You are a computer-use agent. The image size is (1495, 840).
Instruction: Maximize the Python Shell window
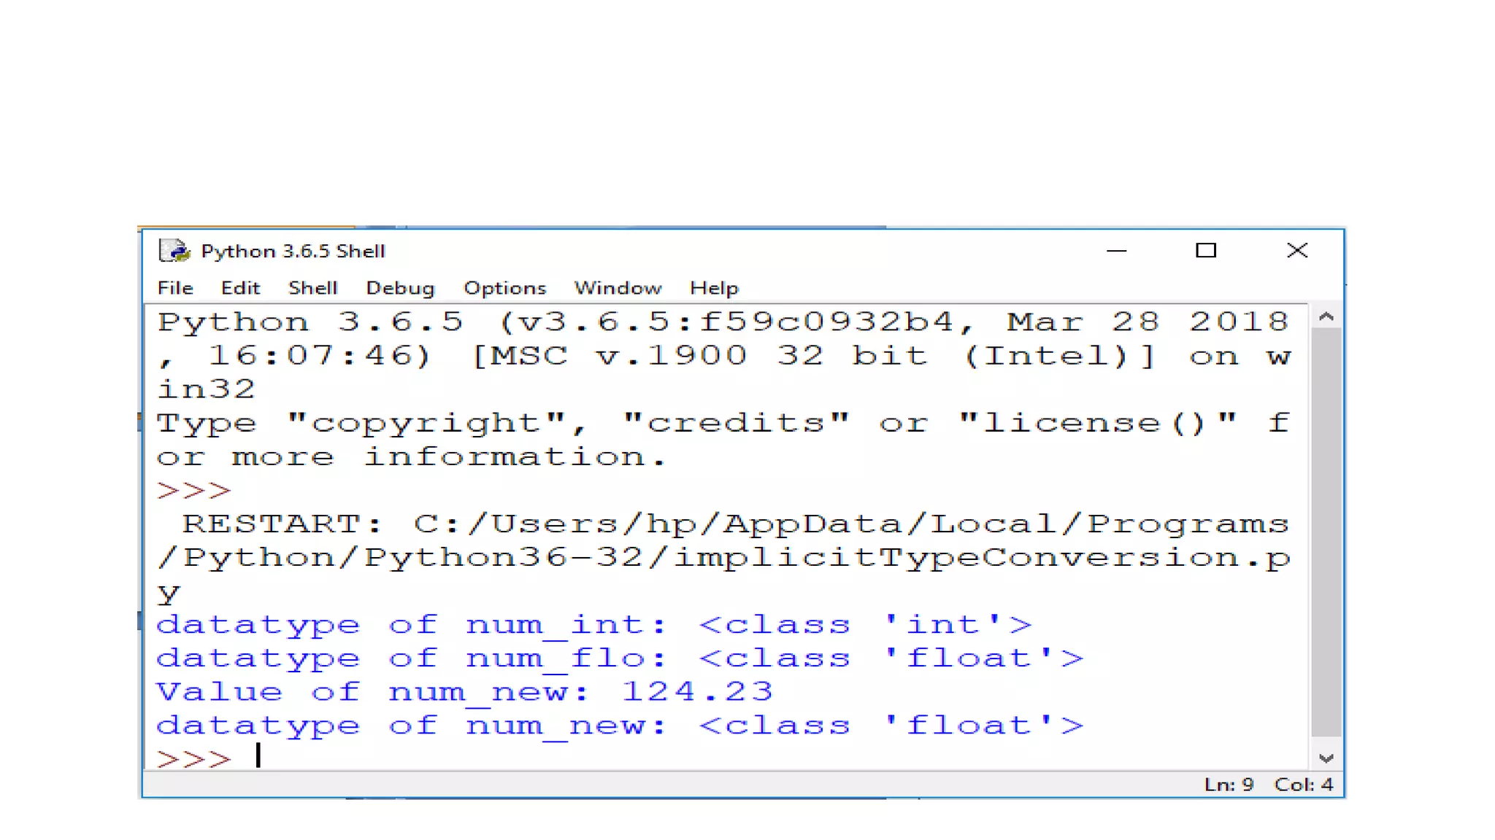(1206, 251)
